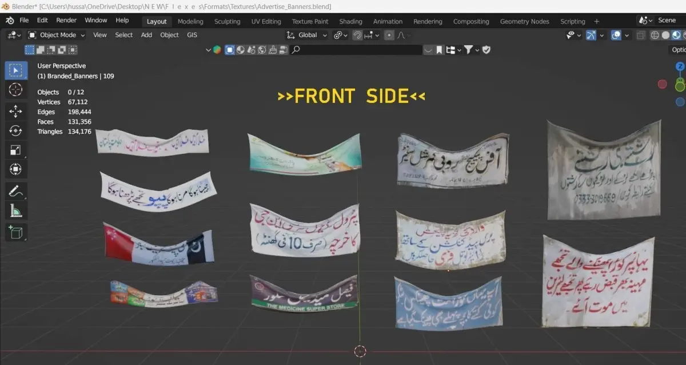
Task: Open the pivot point dropdown
Action: click(x=341, y=35)
